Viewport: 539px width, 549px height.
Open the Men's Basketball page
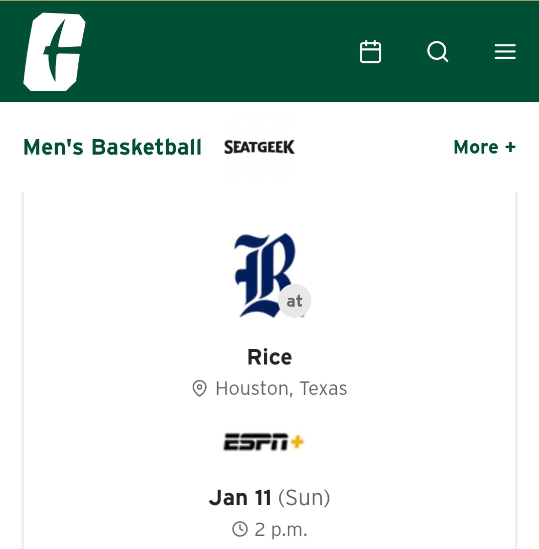click(112, 147)
